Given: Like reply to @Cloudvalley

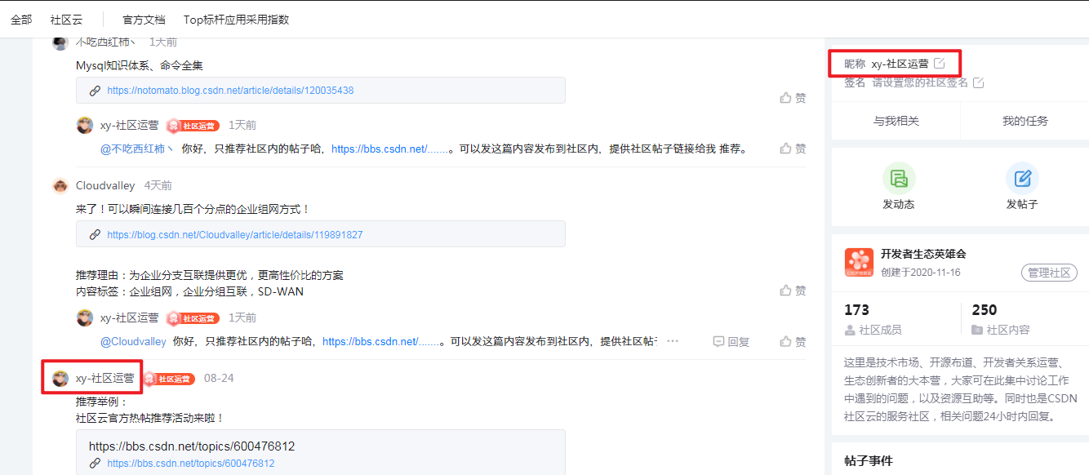Looking at the screenshot, I should [793, 341].
